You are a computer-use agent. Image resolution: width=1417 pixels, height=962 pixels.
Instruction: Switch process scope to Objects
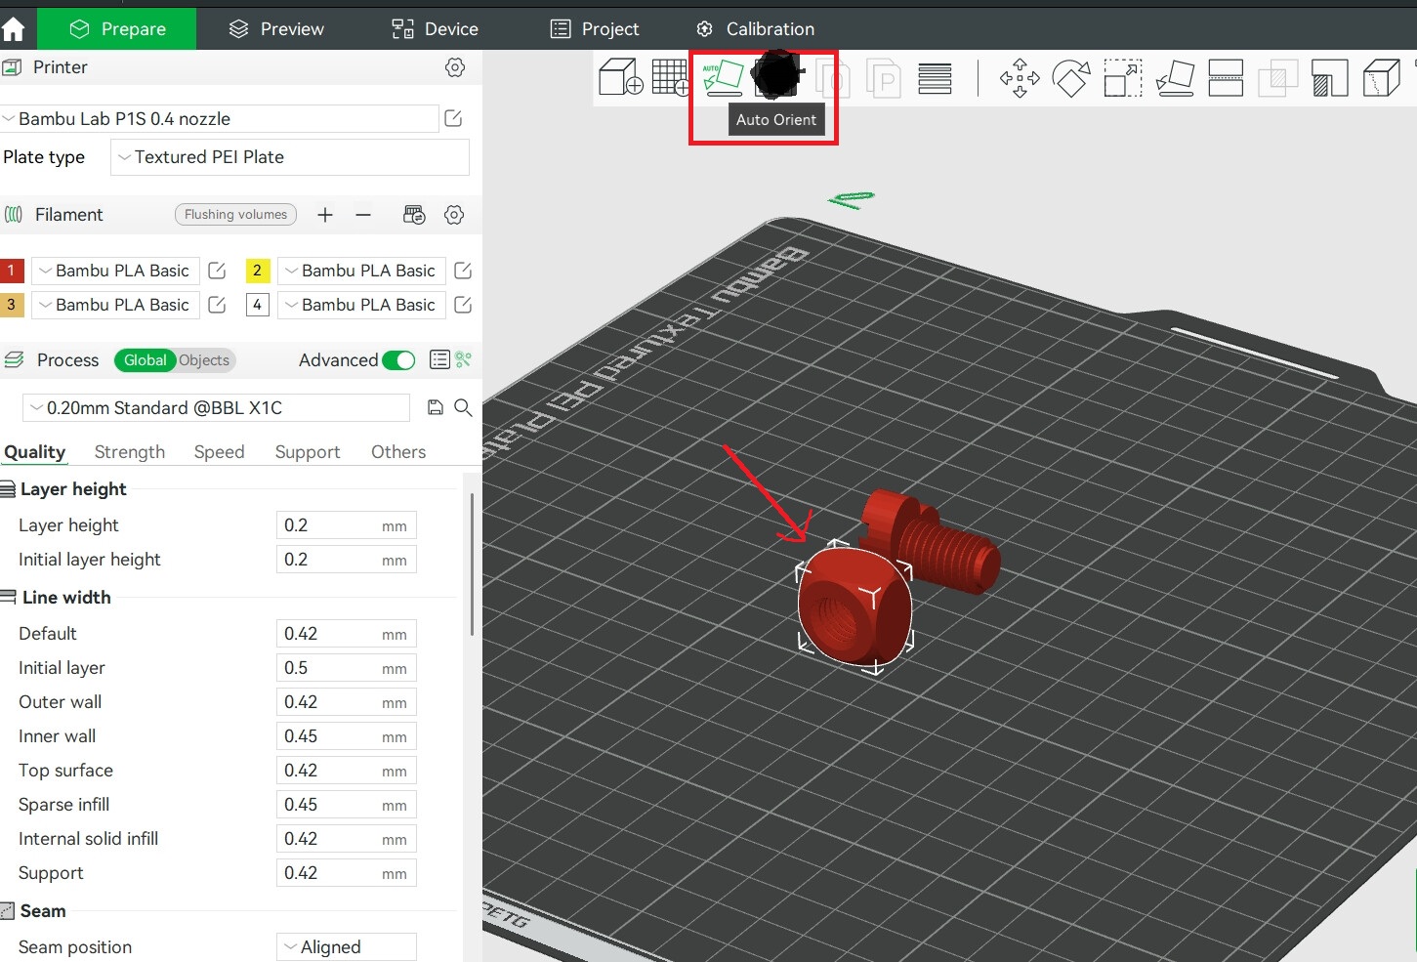[x=204, y=360]
